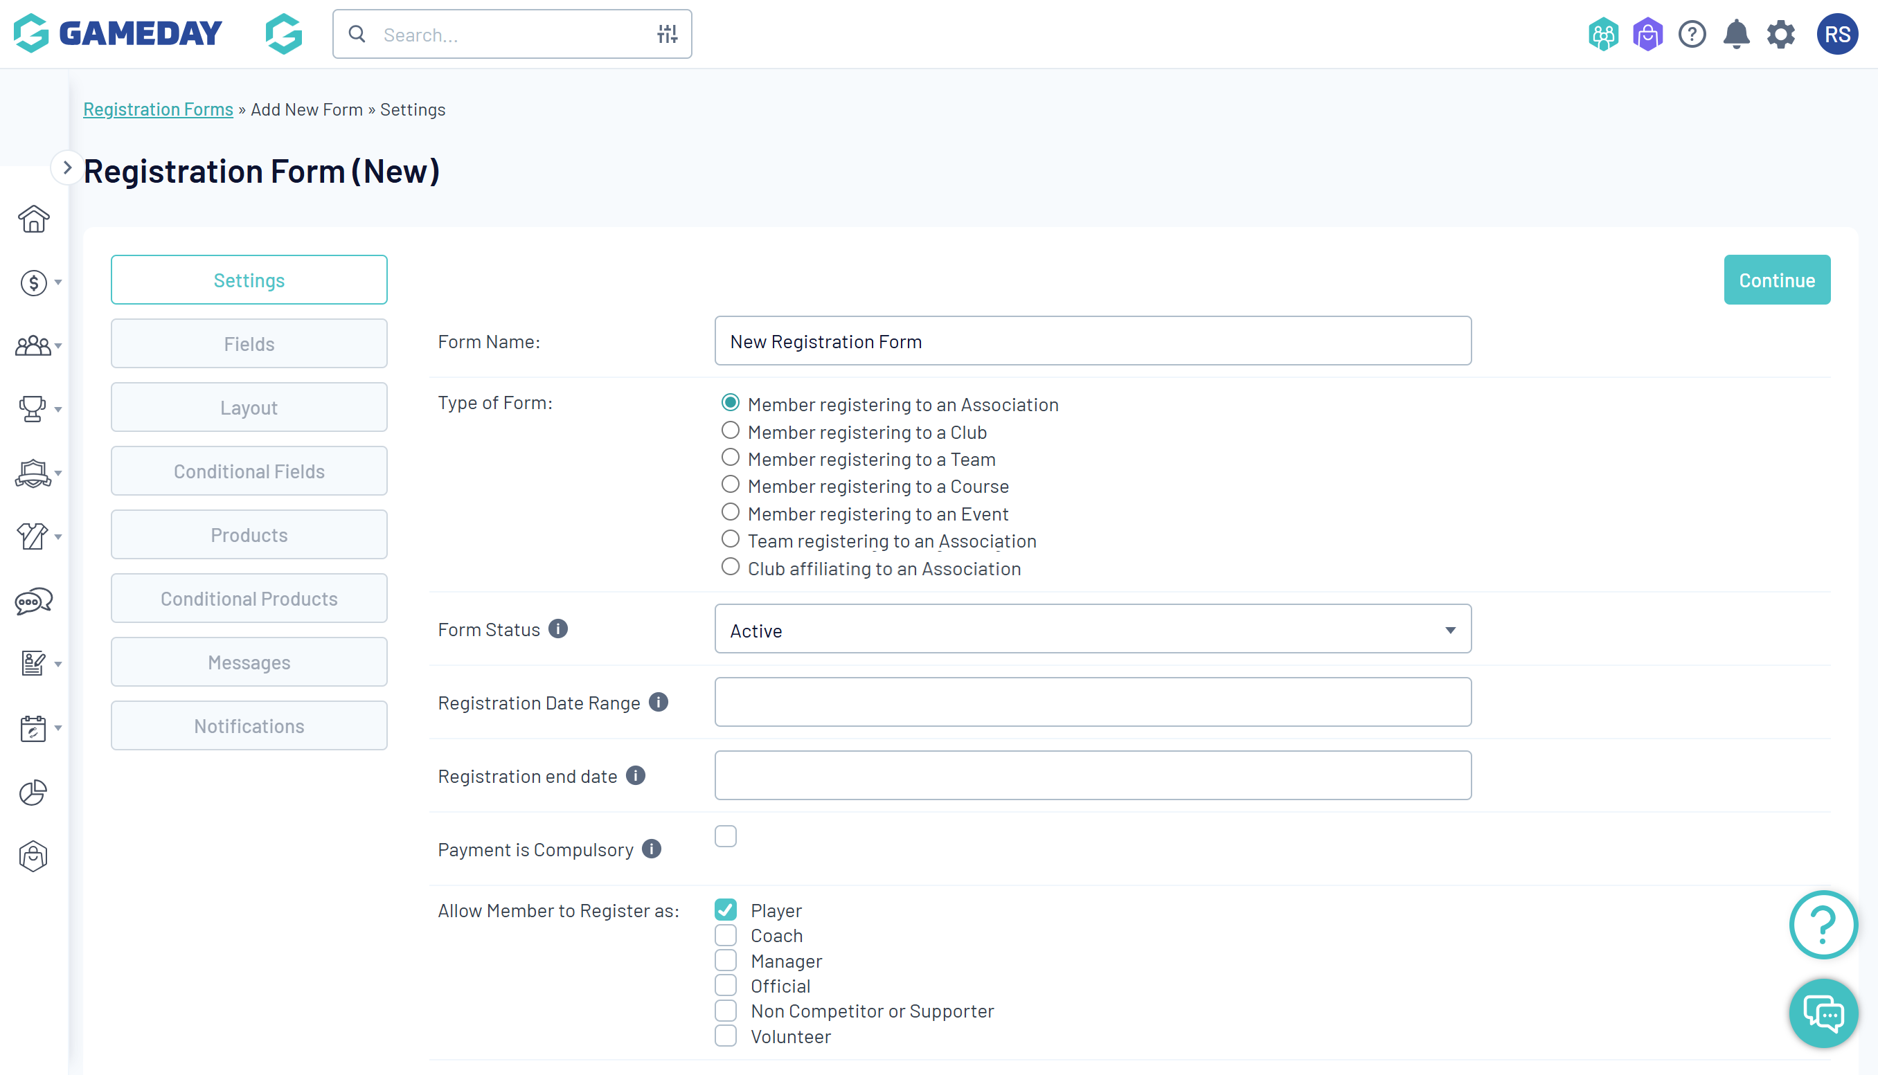Uncheck the Player checkbox

click(x=725, y=910)
